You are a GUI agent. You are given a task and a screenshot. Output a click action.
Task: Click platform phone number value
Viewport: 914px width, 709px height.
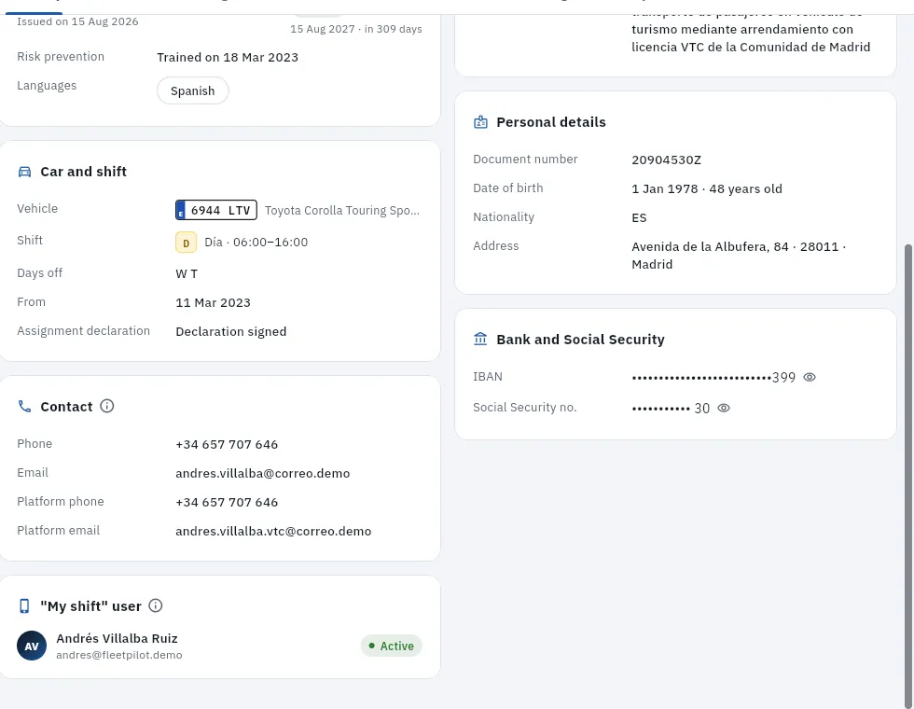point(227,503)
